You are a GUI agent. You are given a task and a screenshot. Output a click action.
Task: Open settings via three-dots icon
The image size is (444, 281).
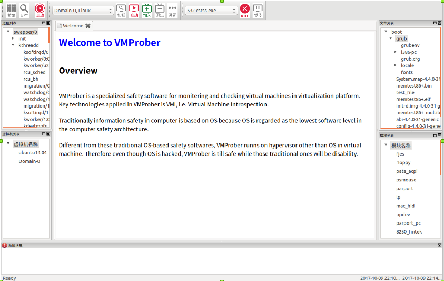click(172, 10)
